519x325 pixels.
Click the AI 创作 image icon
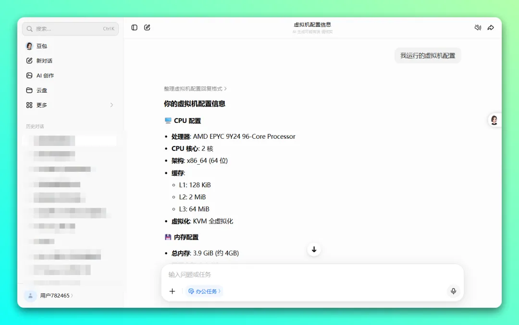coord(29,75)
